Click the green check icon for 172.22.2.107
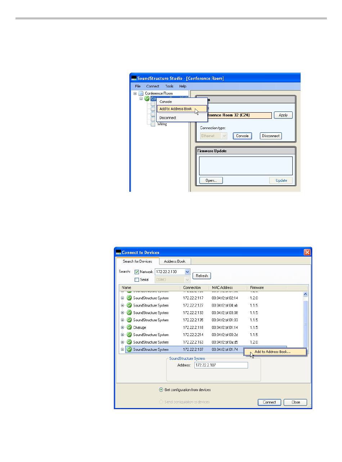342x462 pixels. pos(129,349)
